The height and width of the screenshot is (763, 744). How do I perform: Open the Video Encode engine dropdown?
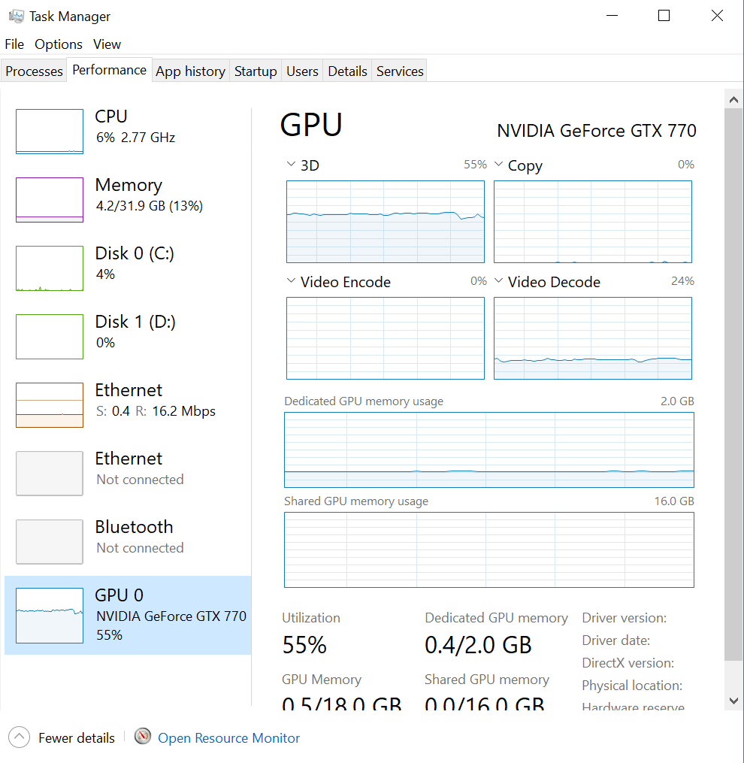(x=291, y=281)
